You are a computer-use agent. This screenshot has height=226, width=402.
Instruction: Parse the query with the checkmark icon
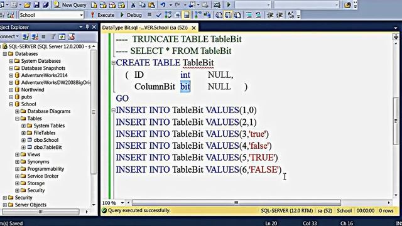(158, 15)
